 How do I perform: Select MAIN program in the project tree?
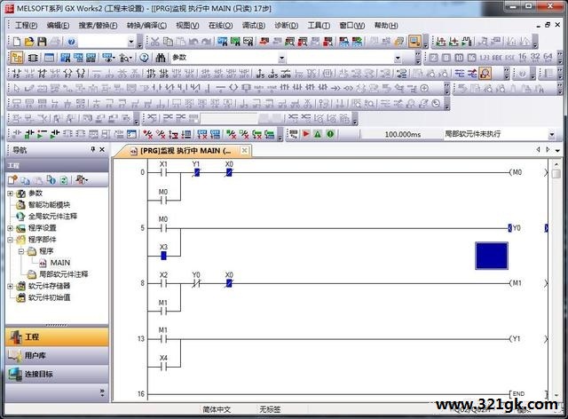59,263
